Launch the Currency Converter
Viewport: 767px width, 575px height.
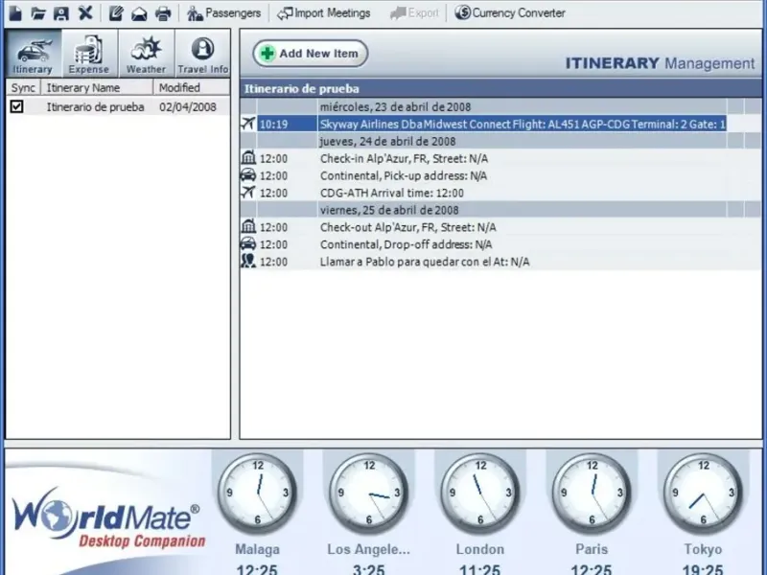[509, 13]
